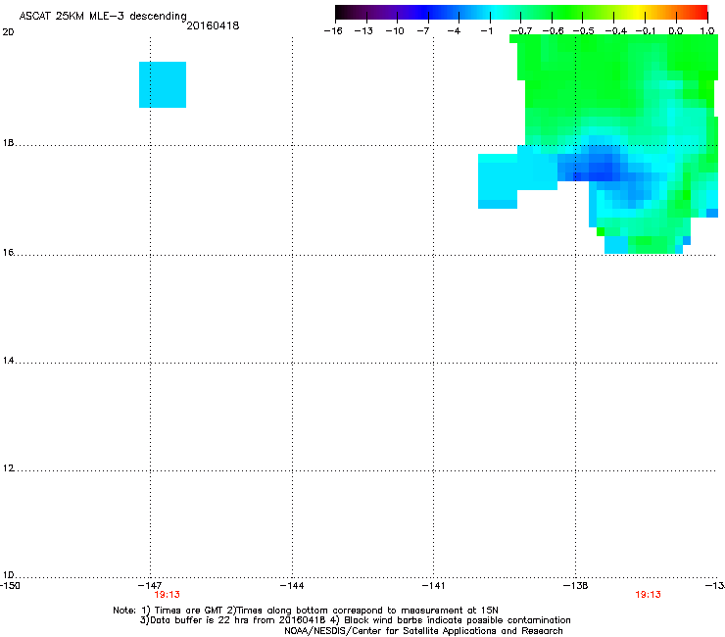Click the color bar label 0.0
Viewport: 725px width, 637px height.
676,31
